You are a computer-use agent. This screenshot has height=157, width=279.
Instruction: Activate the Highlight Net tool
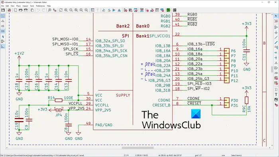point(276,21)
